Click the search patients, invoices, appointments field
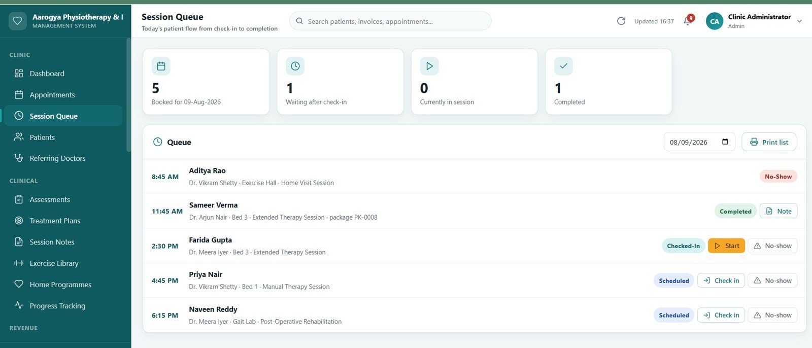Image resolution: width=812 pixels, height=348 pixels. coord(390,21)
